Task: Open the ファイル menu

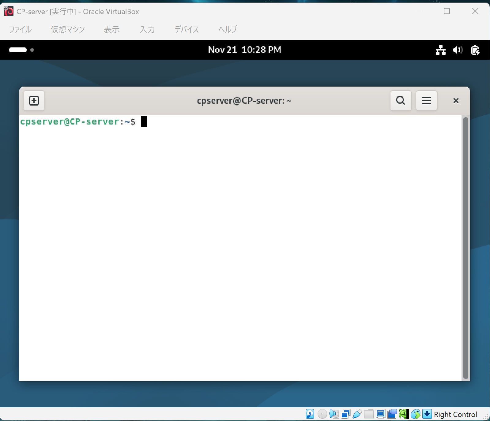Action: [20, 29]
